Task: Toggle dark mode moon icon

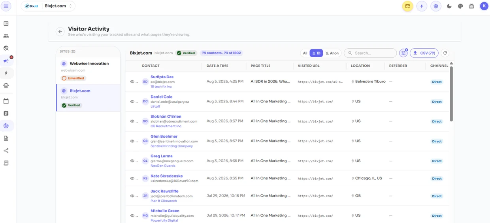Action: 449,6
